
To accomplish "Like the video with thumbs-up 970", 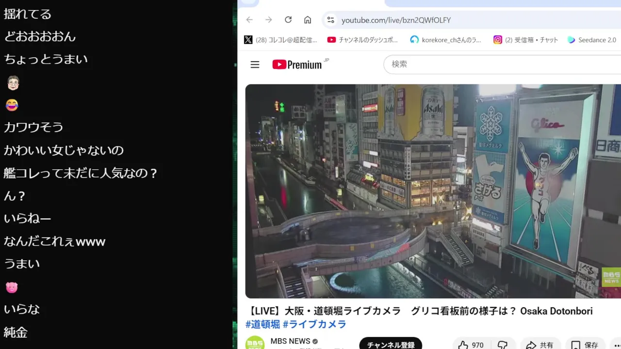I will (471, 345).
